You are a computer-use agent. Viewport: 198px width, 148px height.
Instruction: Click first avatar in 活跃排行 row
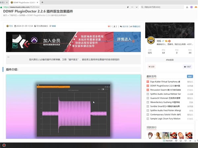click(x=150, y=135)
